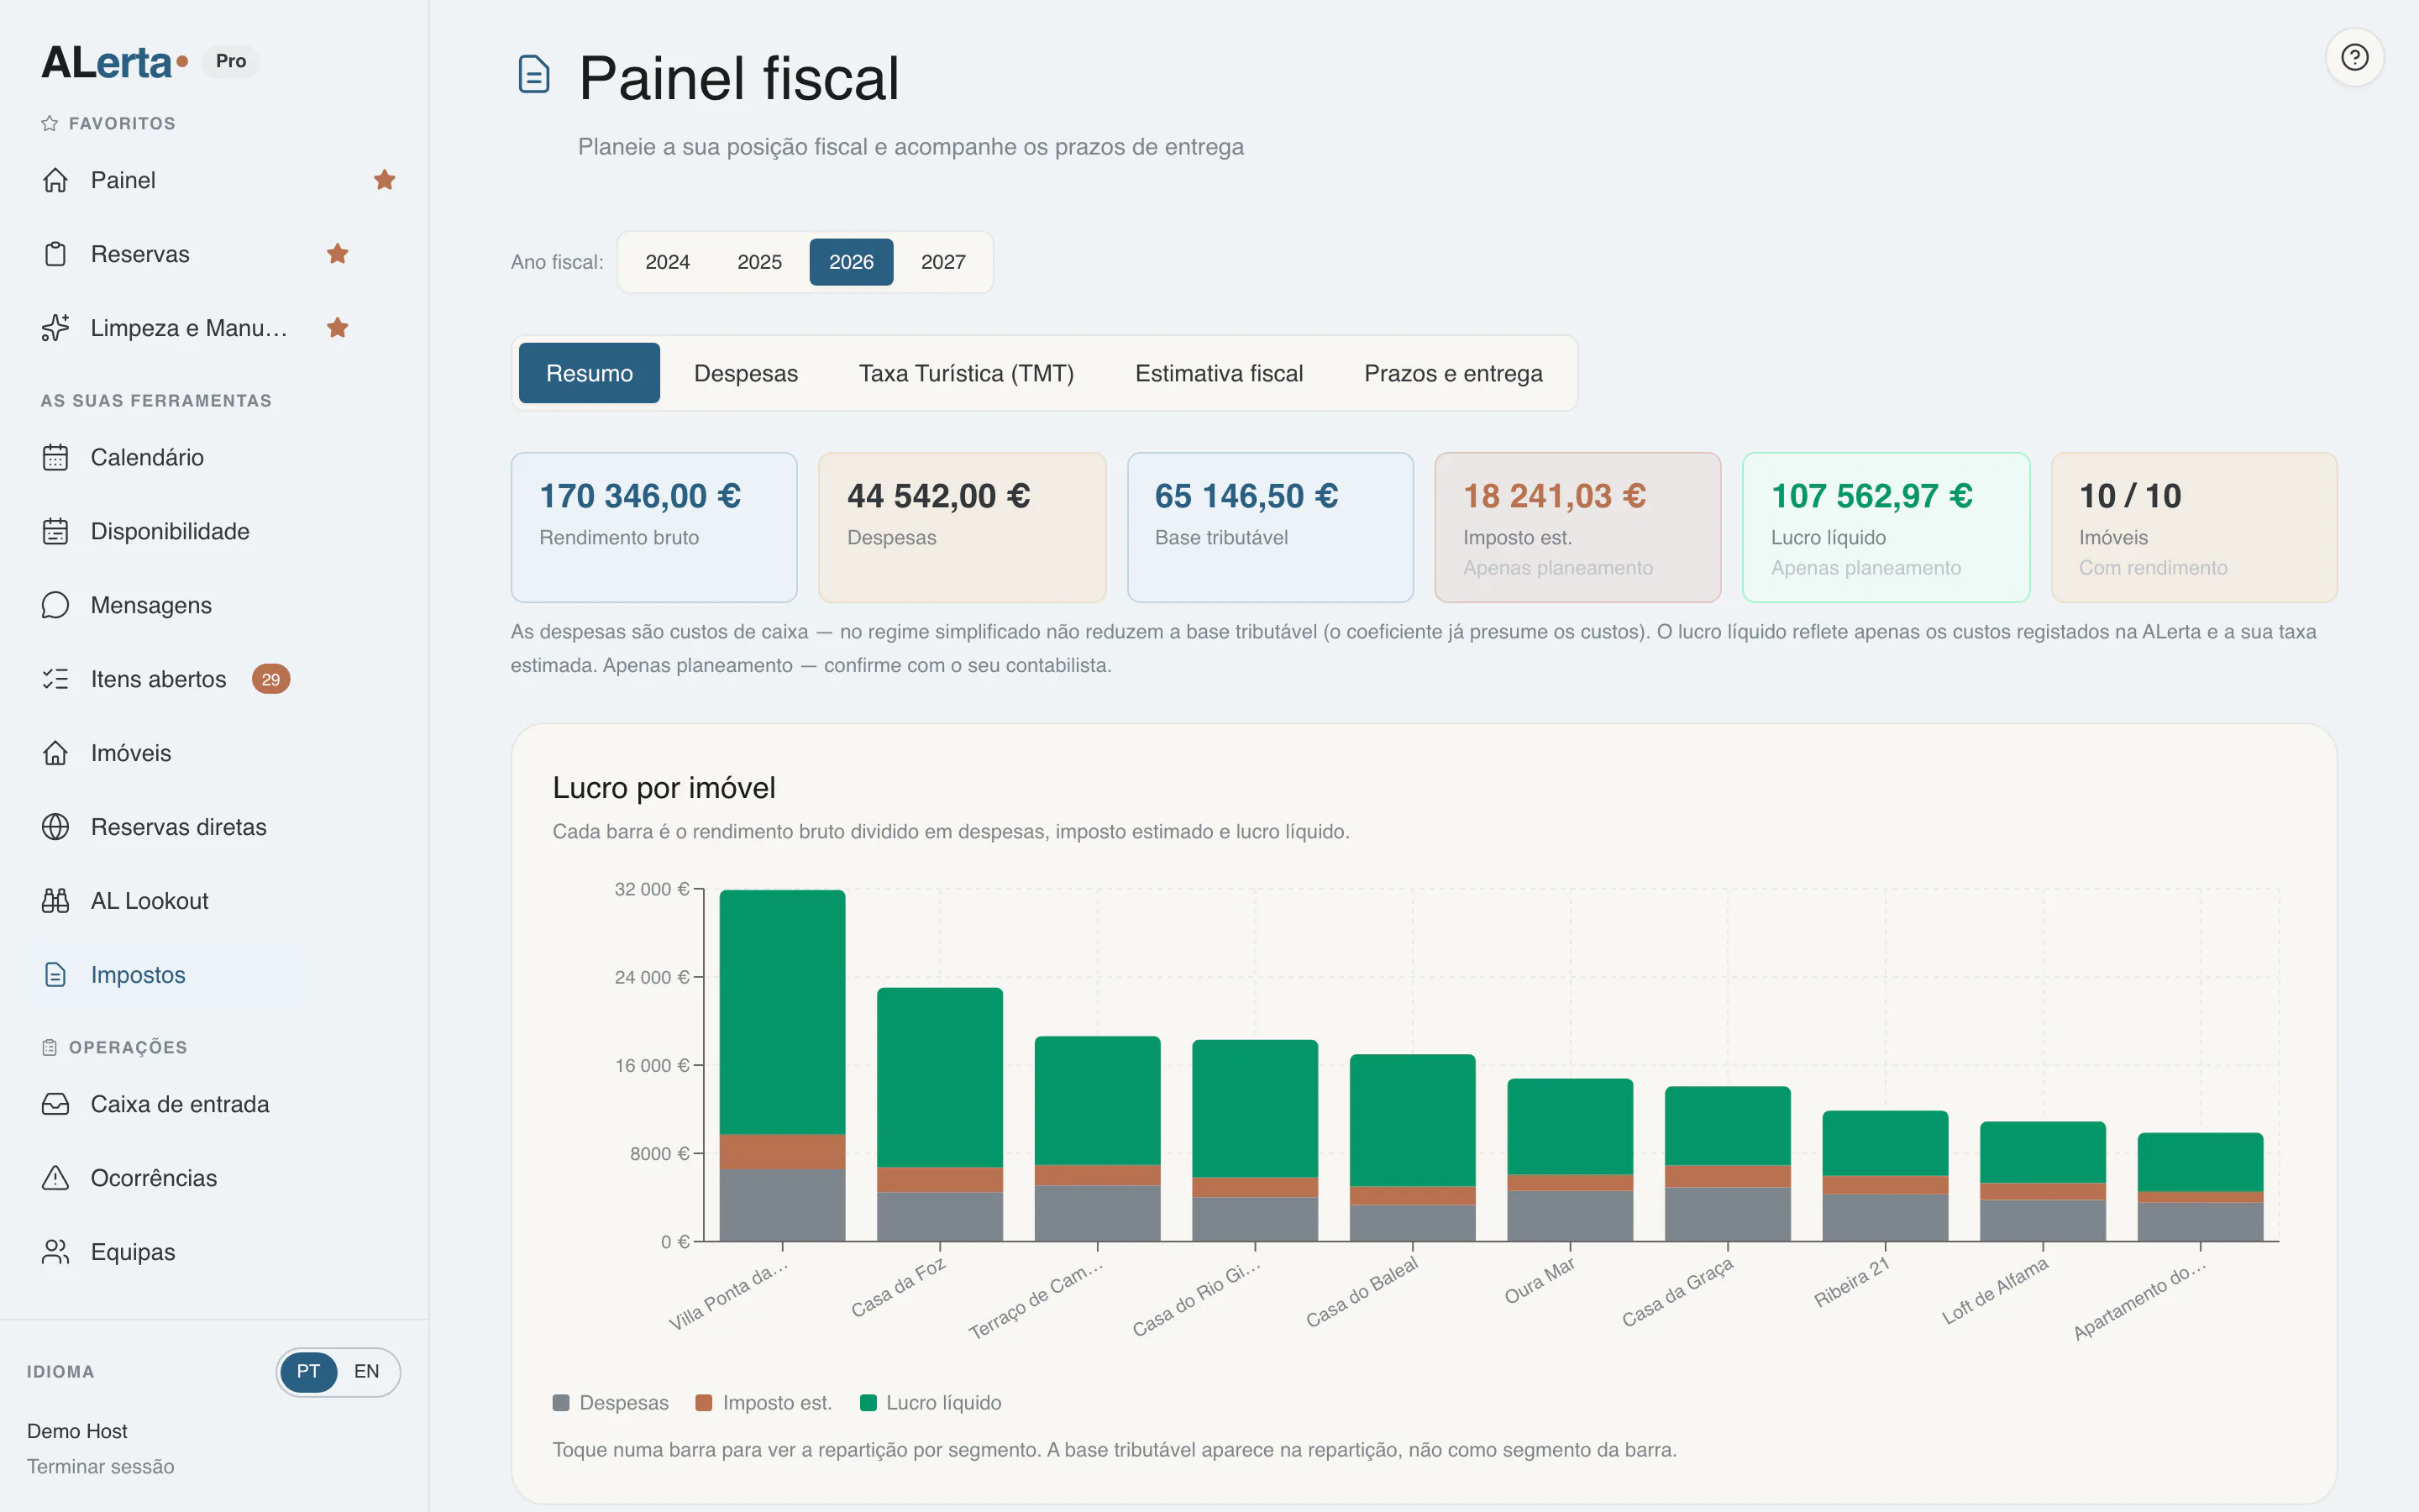Go to Prazos e entrega tab
Viewport: 2419px width, 1512px height.
click(1453, 373)
